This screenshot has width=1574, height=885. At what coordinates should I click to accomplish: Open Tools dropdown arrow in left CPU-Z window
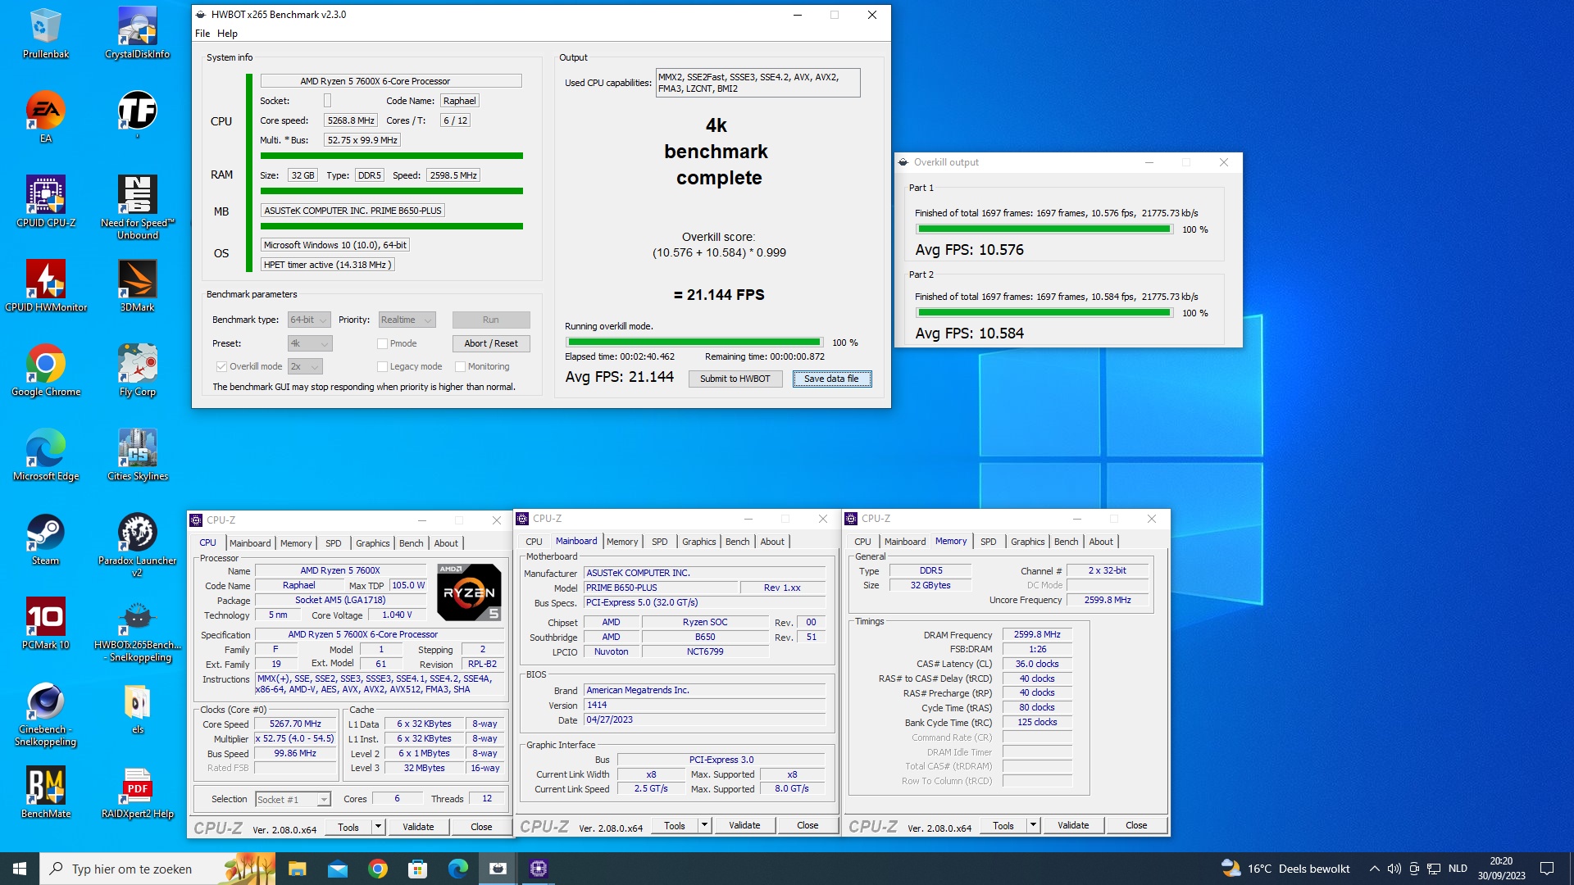pyautogui.click(x=378, y=827)
